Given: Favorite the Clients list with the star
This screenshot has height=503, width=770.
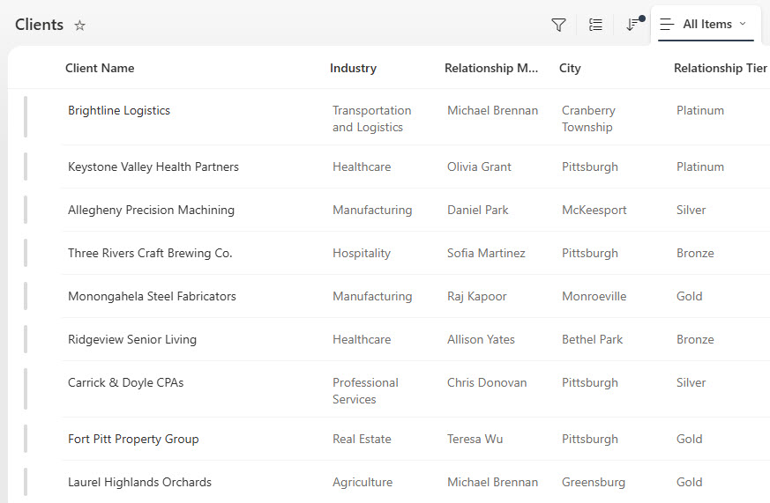Looking at the screenshot, I should 79,25.
